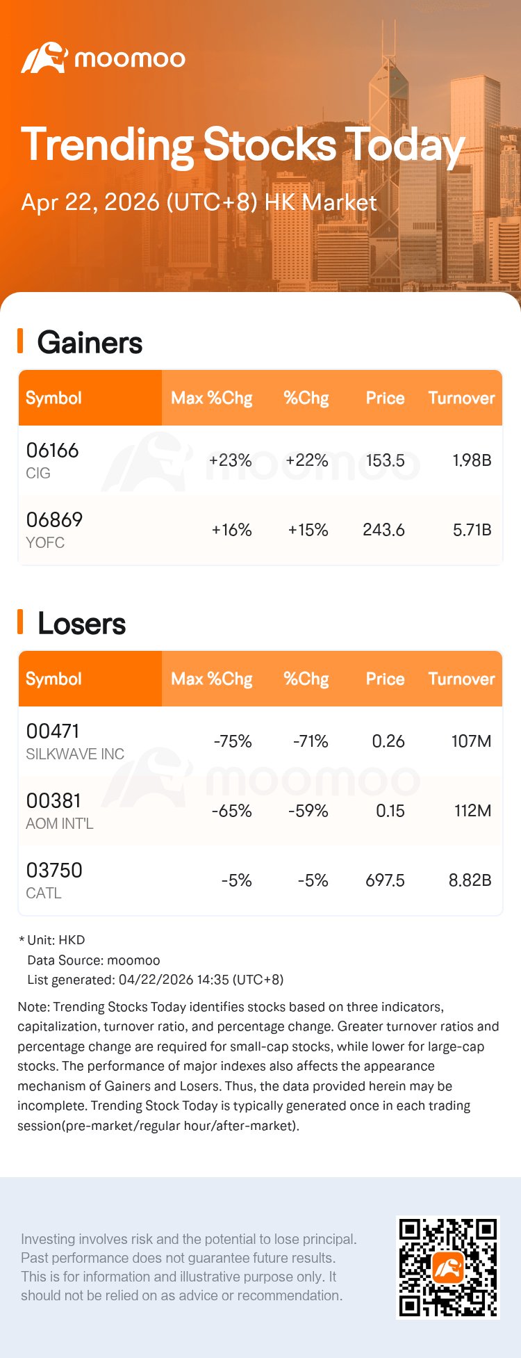
Task: Click the orange marker beside Gainers heading
Action: pyautogui.click(x=21, y=341)
